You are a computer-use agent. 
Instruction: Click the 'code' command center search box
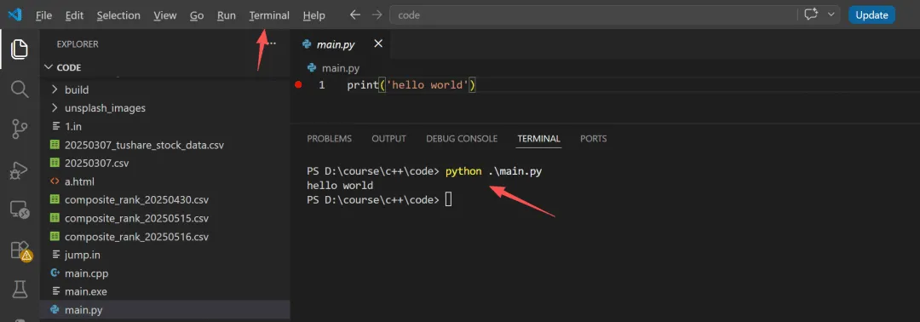point(593,15)
